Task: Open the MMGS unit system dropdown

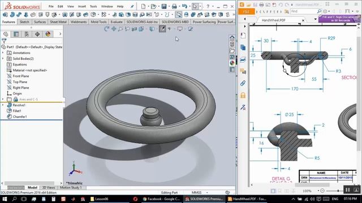Action: pos(207,192)
